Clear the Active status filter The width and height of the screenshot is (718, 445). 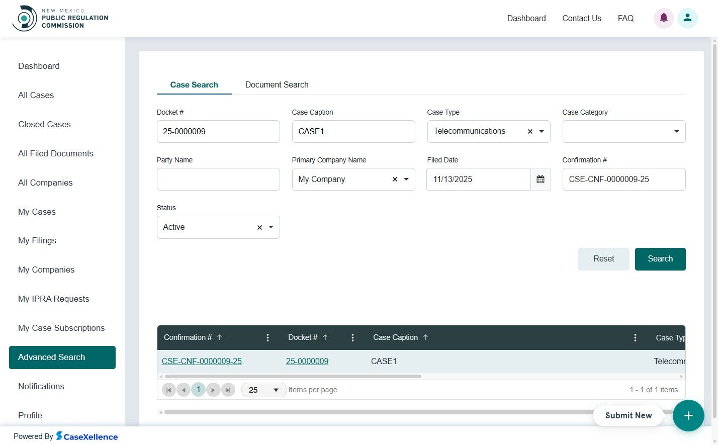coord(259,227)
